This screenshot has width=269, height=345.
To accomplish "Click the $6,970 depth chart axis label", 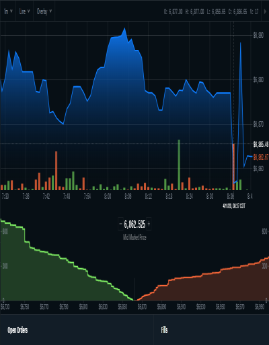I will pos(240,307).
